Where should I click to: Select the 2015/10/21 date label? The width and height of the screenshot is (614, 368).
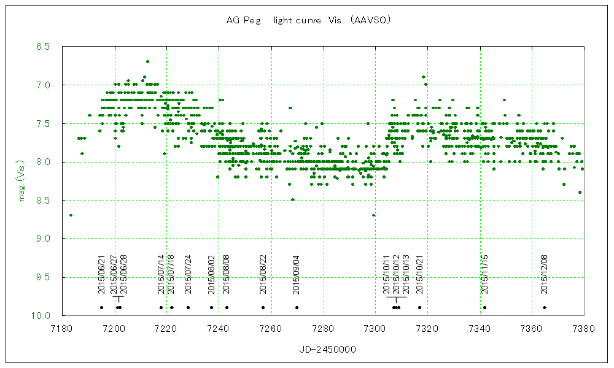[x=420, y=275]
